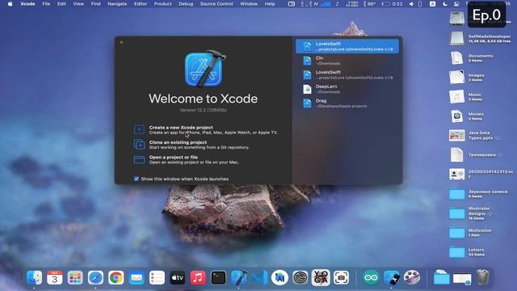Screen dimensions: 517x291
Task: Open Music from the Dock
Action: tap(198, 278)
